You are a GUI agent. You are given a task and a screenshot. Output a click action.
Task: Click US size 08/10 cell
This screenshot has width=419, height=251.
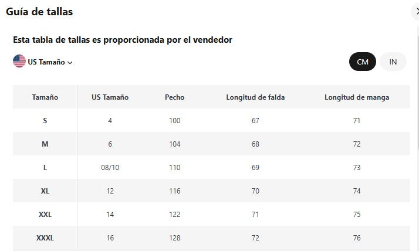tap(110, 168)
